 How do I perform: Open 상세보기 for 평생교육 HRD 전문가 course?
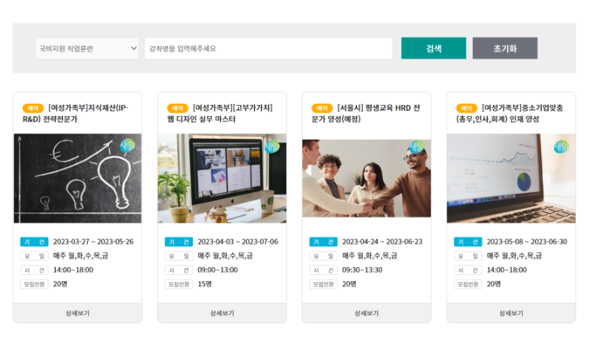pos(367,313)
